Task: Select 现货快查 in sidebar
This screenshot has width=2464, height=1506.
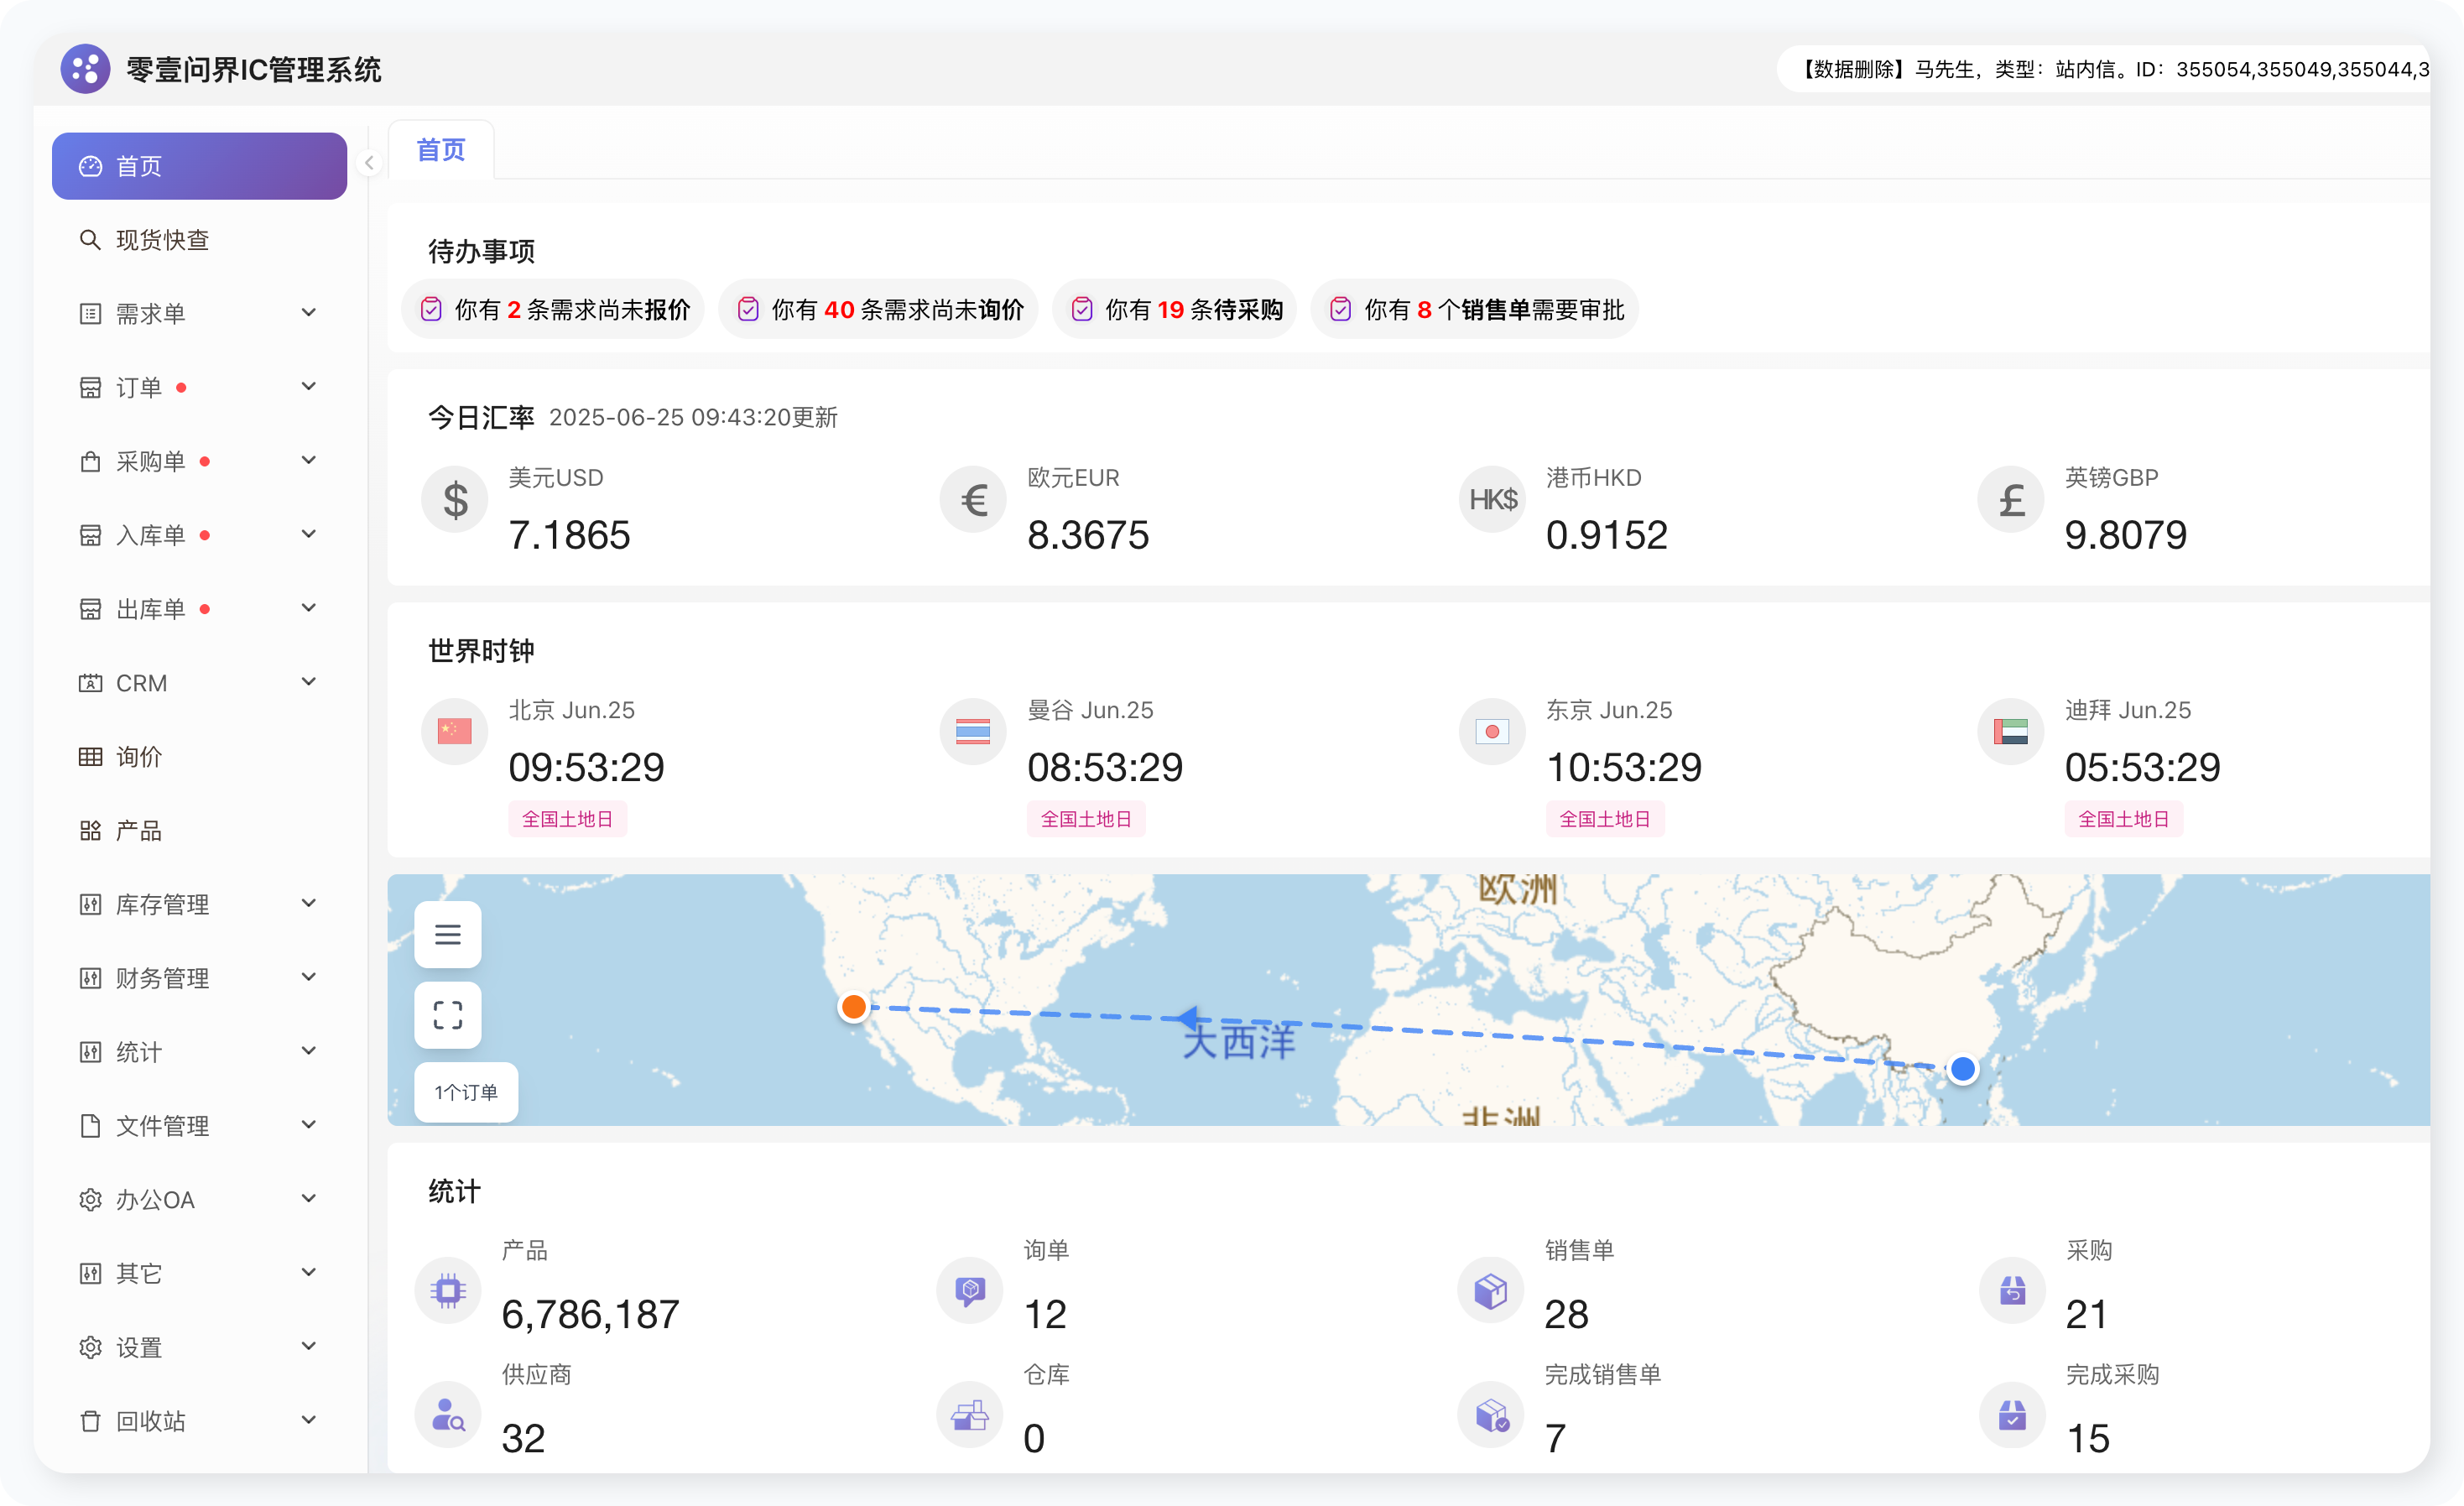Action: pyautogui.click(x=199, y=239)
